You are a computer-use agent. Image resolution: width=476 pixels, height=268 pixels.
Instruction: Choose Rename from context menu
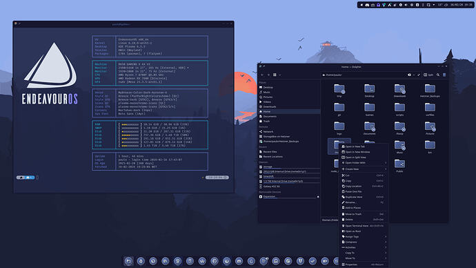(x=364, y=202)
